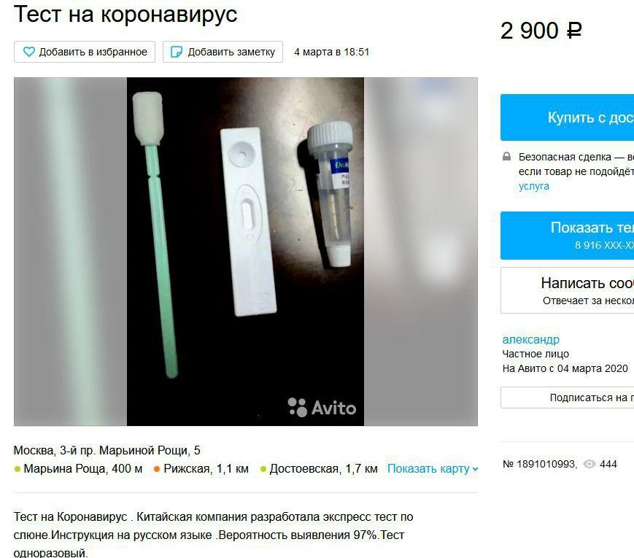
Task: Open the seller profile link александр
Action: tap(531, 339)
